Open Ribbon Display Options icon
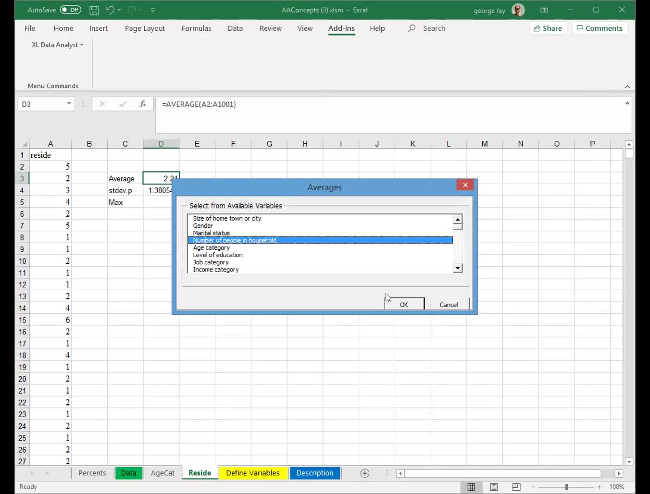Viewport: 650px width, 494px height. click(x=544, y=10)
